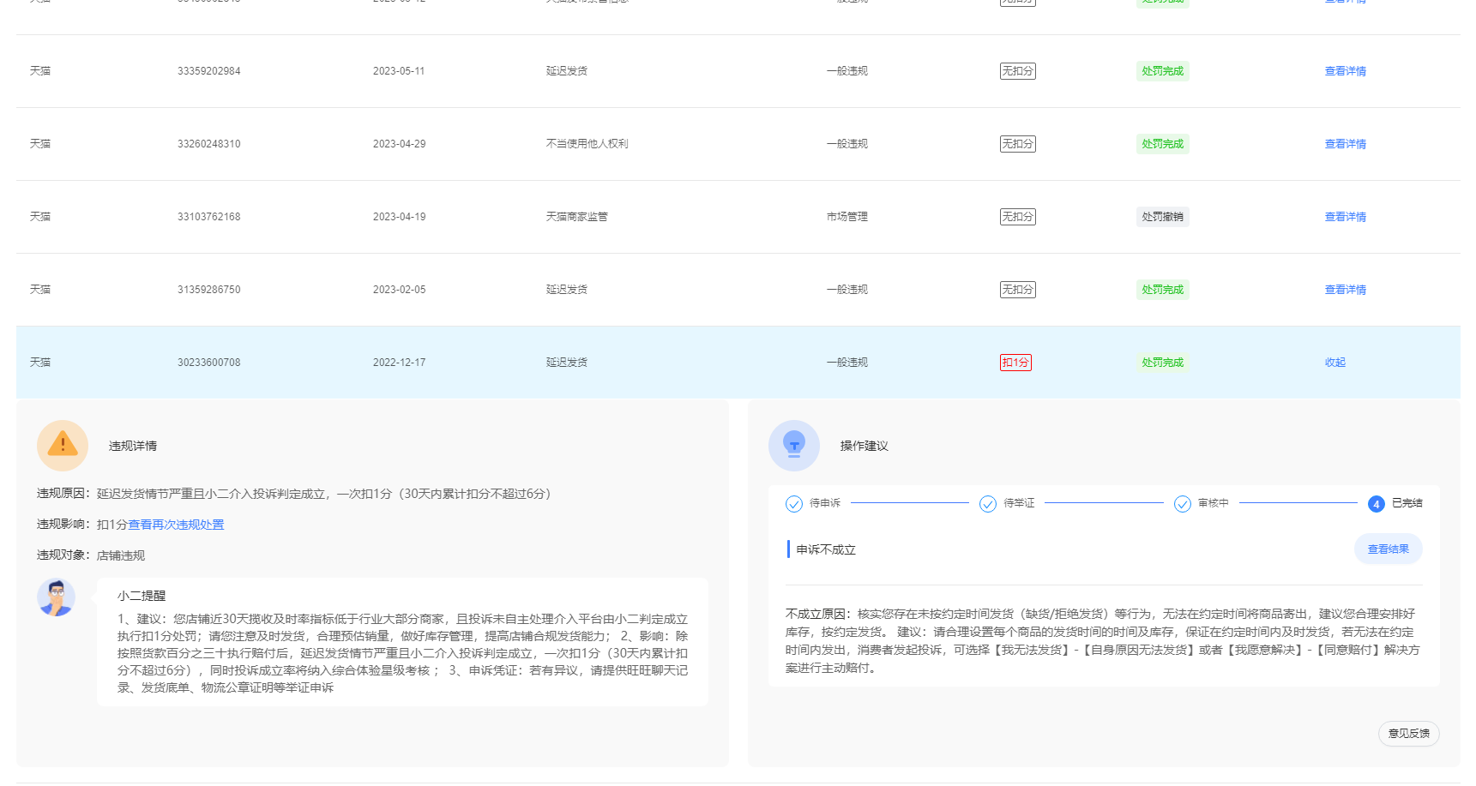
Task: Click the 审核中 step checkmark icon
Action: 1183,503
